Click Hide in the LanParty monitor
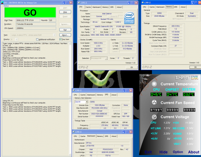The height and width of the screenshot is (157, 201). coord(163,152)
